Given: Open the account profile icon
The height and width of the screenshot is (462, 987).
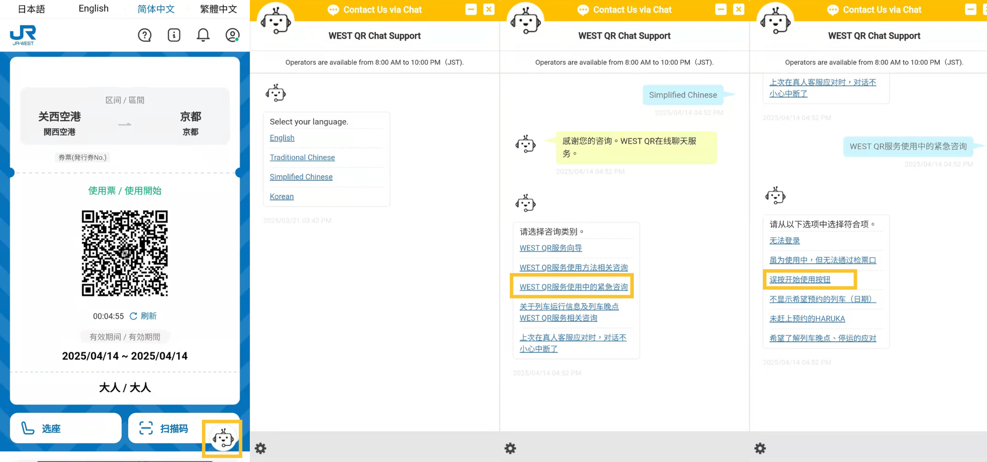Looking at the screenshot, I should (x=232, y=35).
